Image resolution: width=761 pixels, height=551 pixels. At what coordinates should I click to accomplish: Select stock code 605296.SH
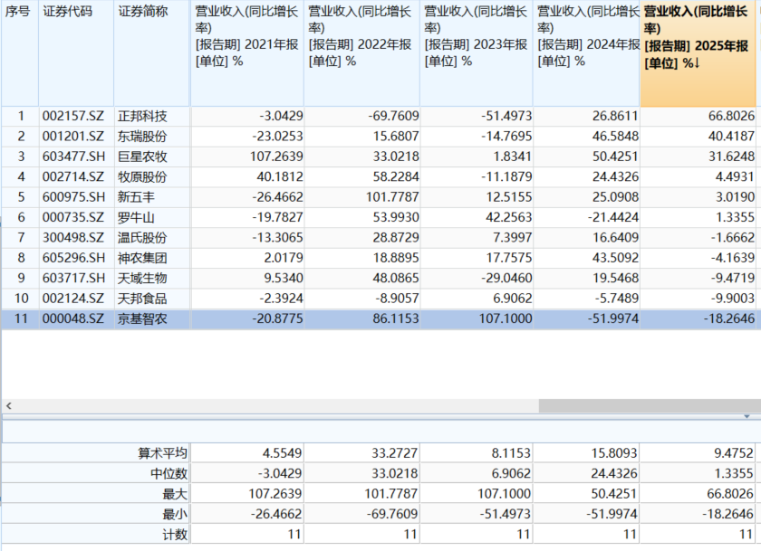click(x=73, y=258)
